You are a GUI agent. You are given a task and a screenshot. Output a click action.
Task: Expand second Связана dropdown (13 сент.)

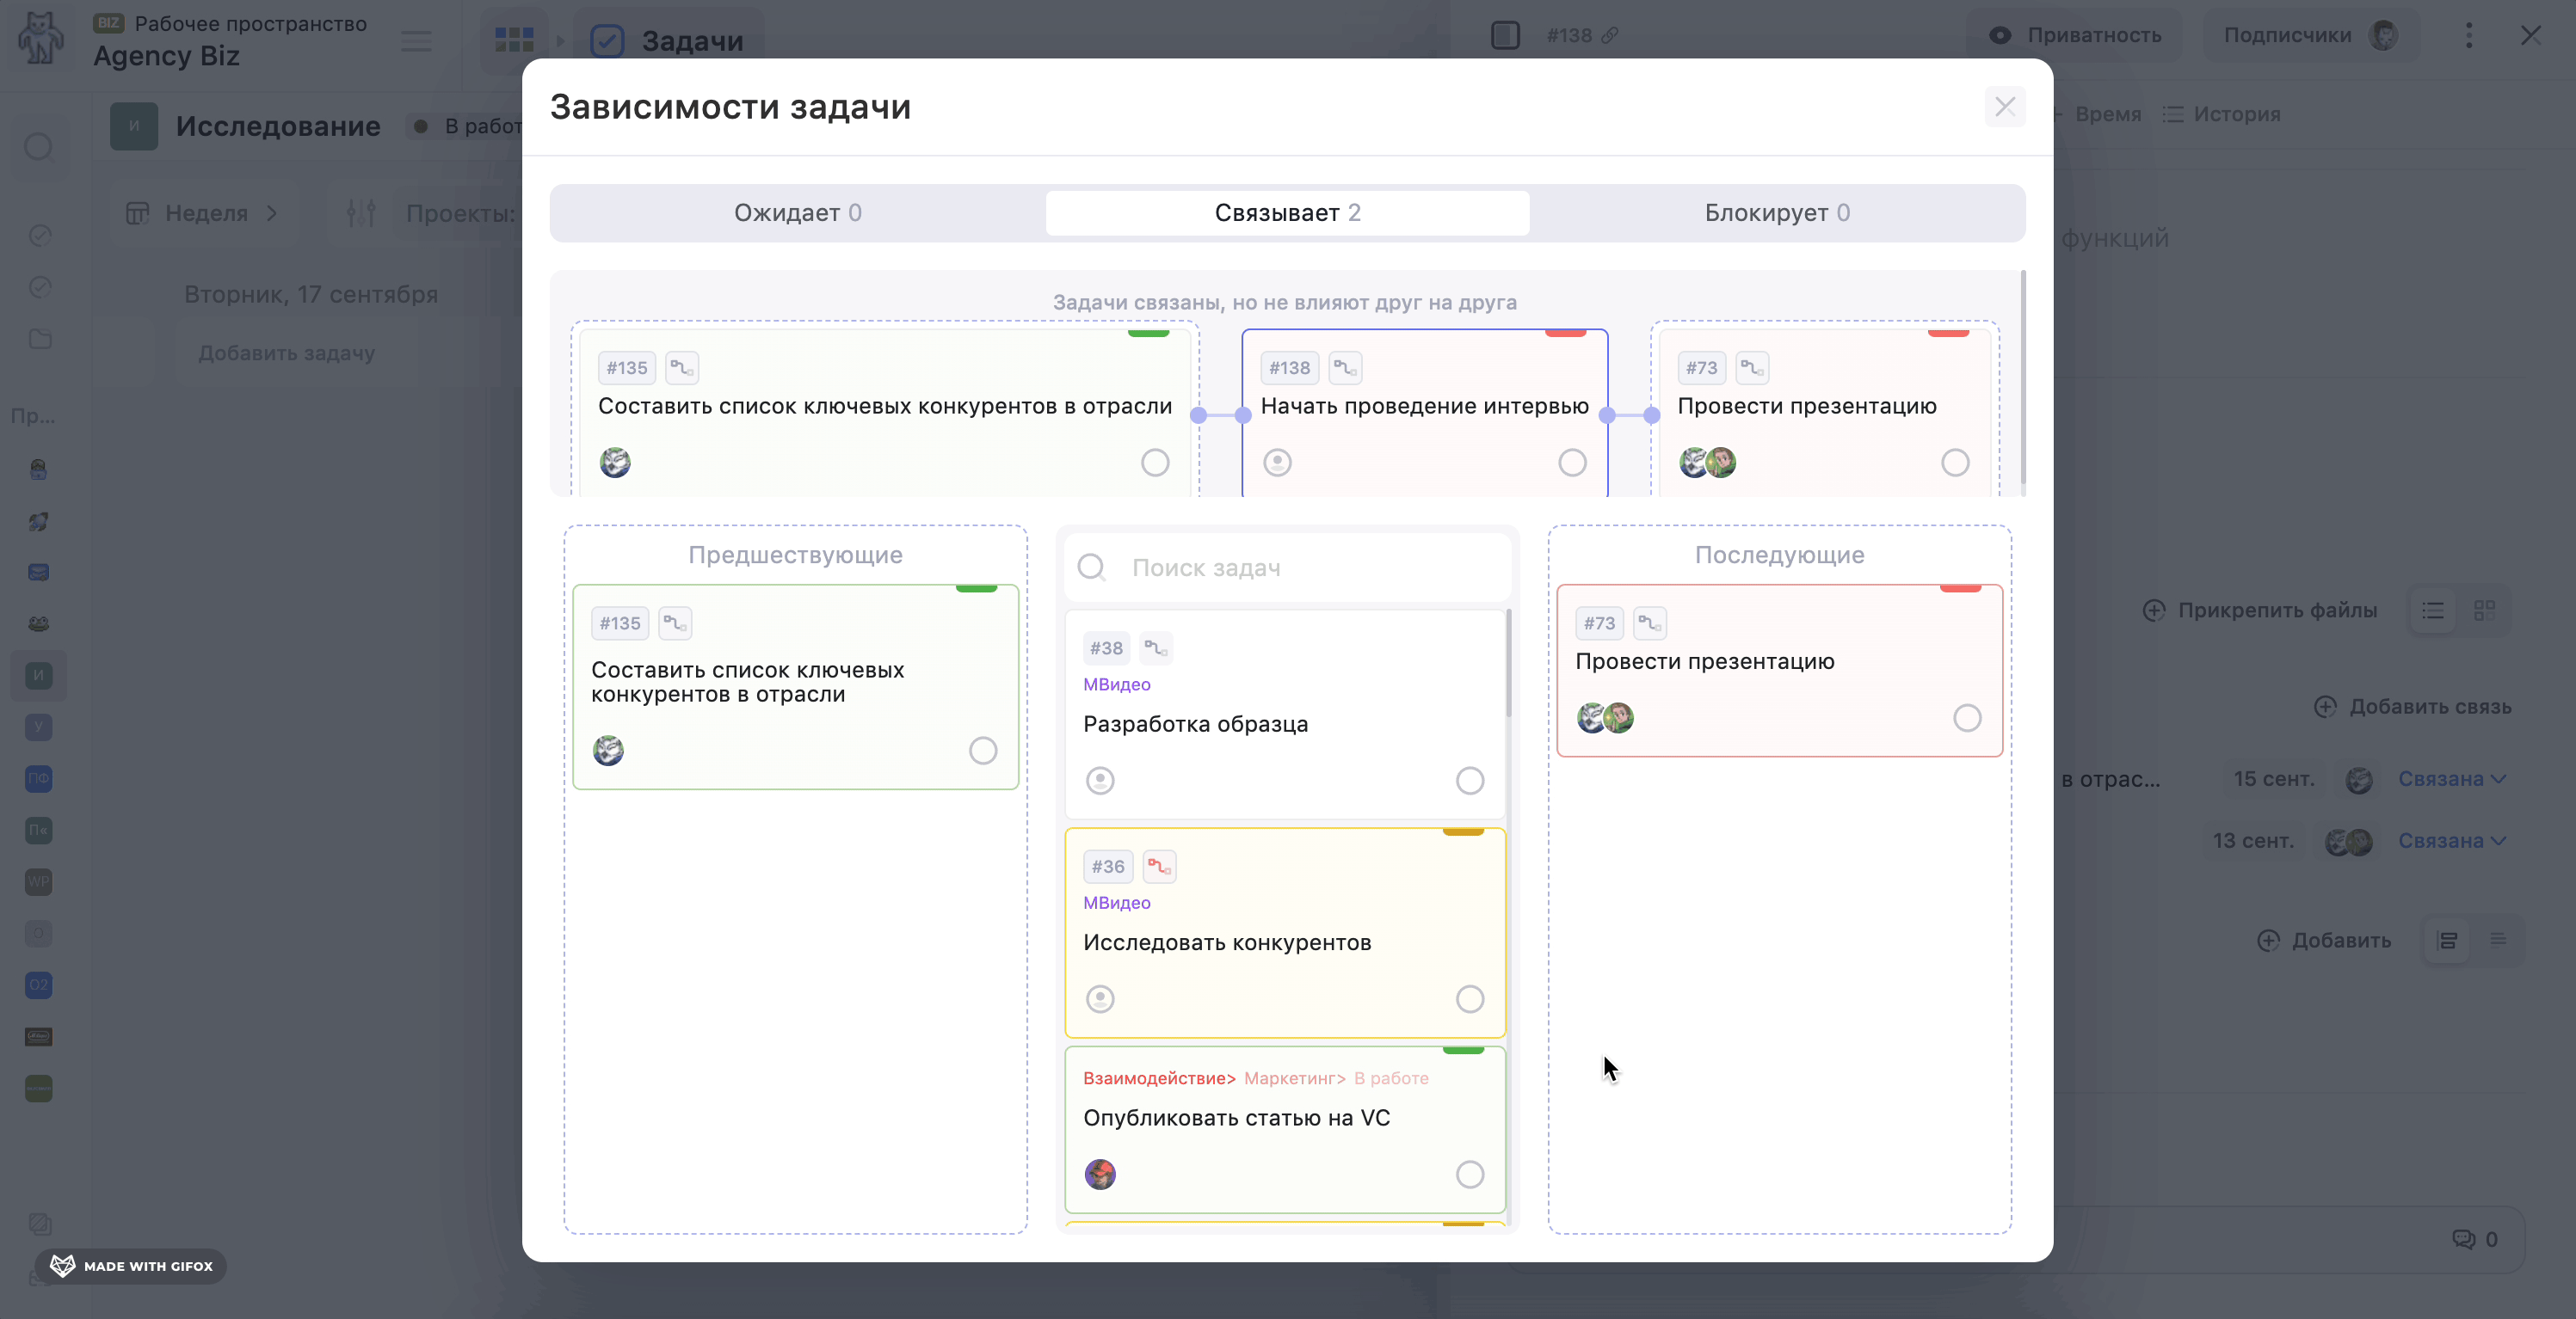2452,842
